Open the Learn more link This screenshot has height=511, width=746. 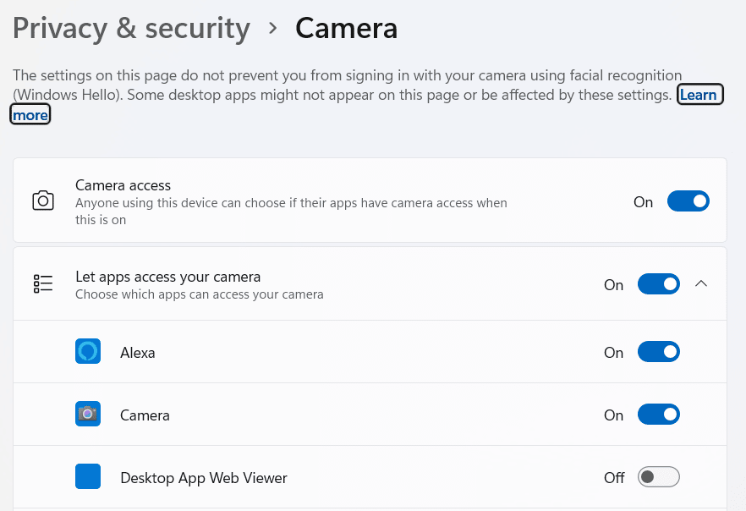[699, 95]
